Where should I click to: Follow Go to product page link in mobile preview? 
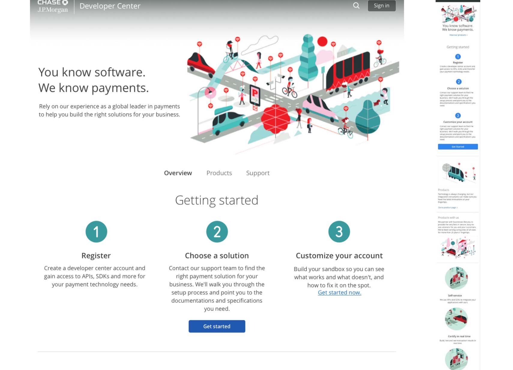click(448, 208)
